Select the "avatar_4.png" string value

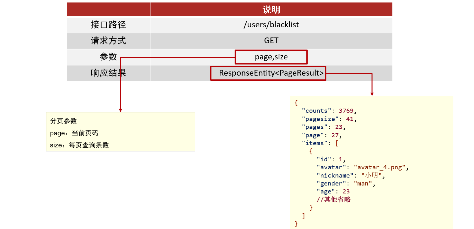(x=380, y=167)
